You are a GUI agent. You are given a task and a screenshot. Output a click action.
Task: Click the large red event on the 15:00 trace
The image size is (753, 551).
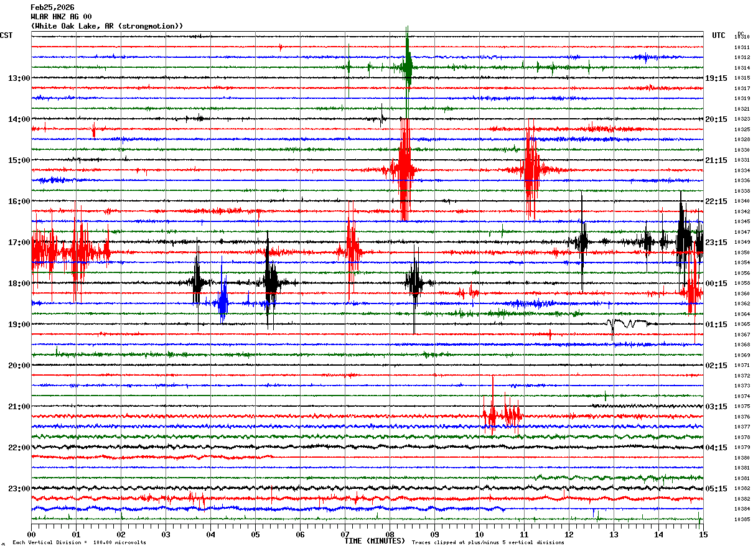click(x=404, y=169)
